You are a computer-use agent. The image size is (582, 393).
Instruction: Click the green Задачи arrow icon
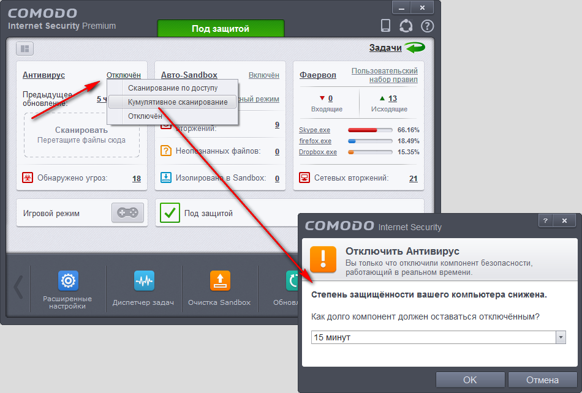415,48
